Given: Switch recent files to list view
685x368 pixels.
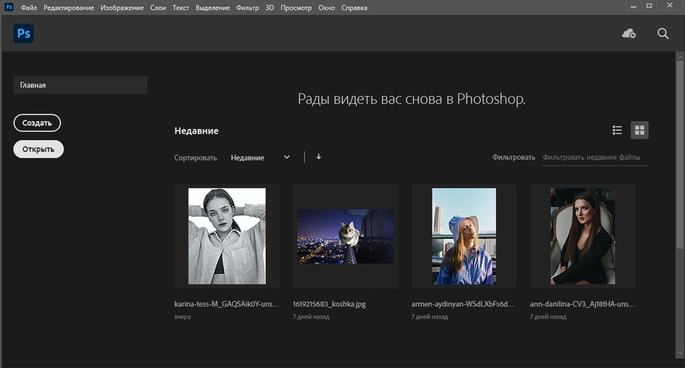Looking at the screenshot, I should point(617,130).
